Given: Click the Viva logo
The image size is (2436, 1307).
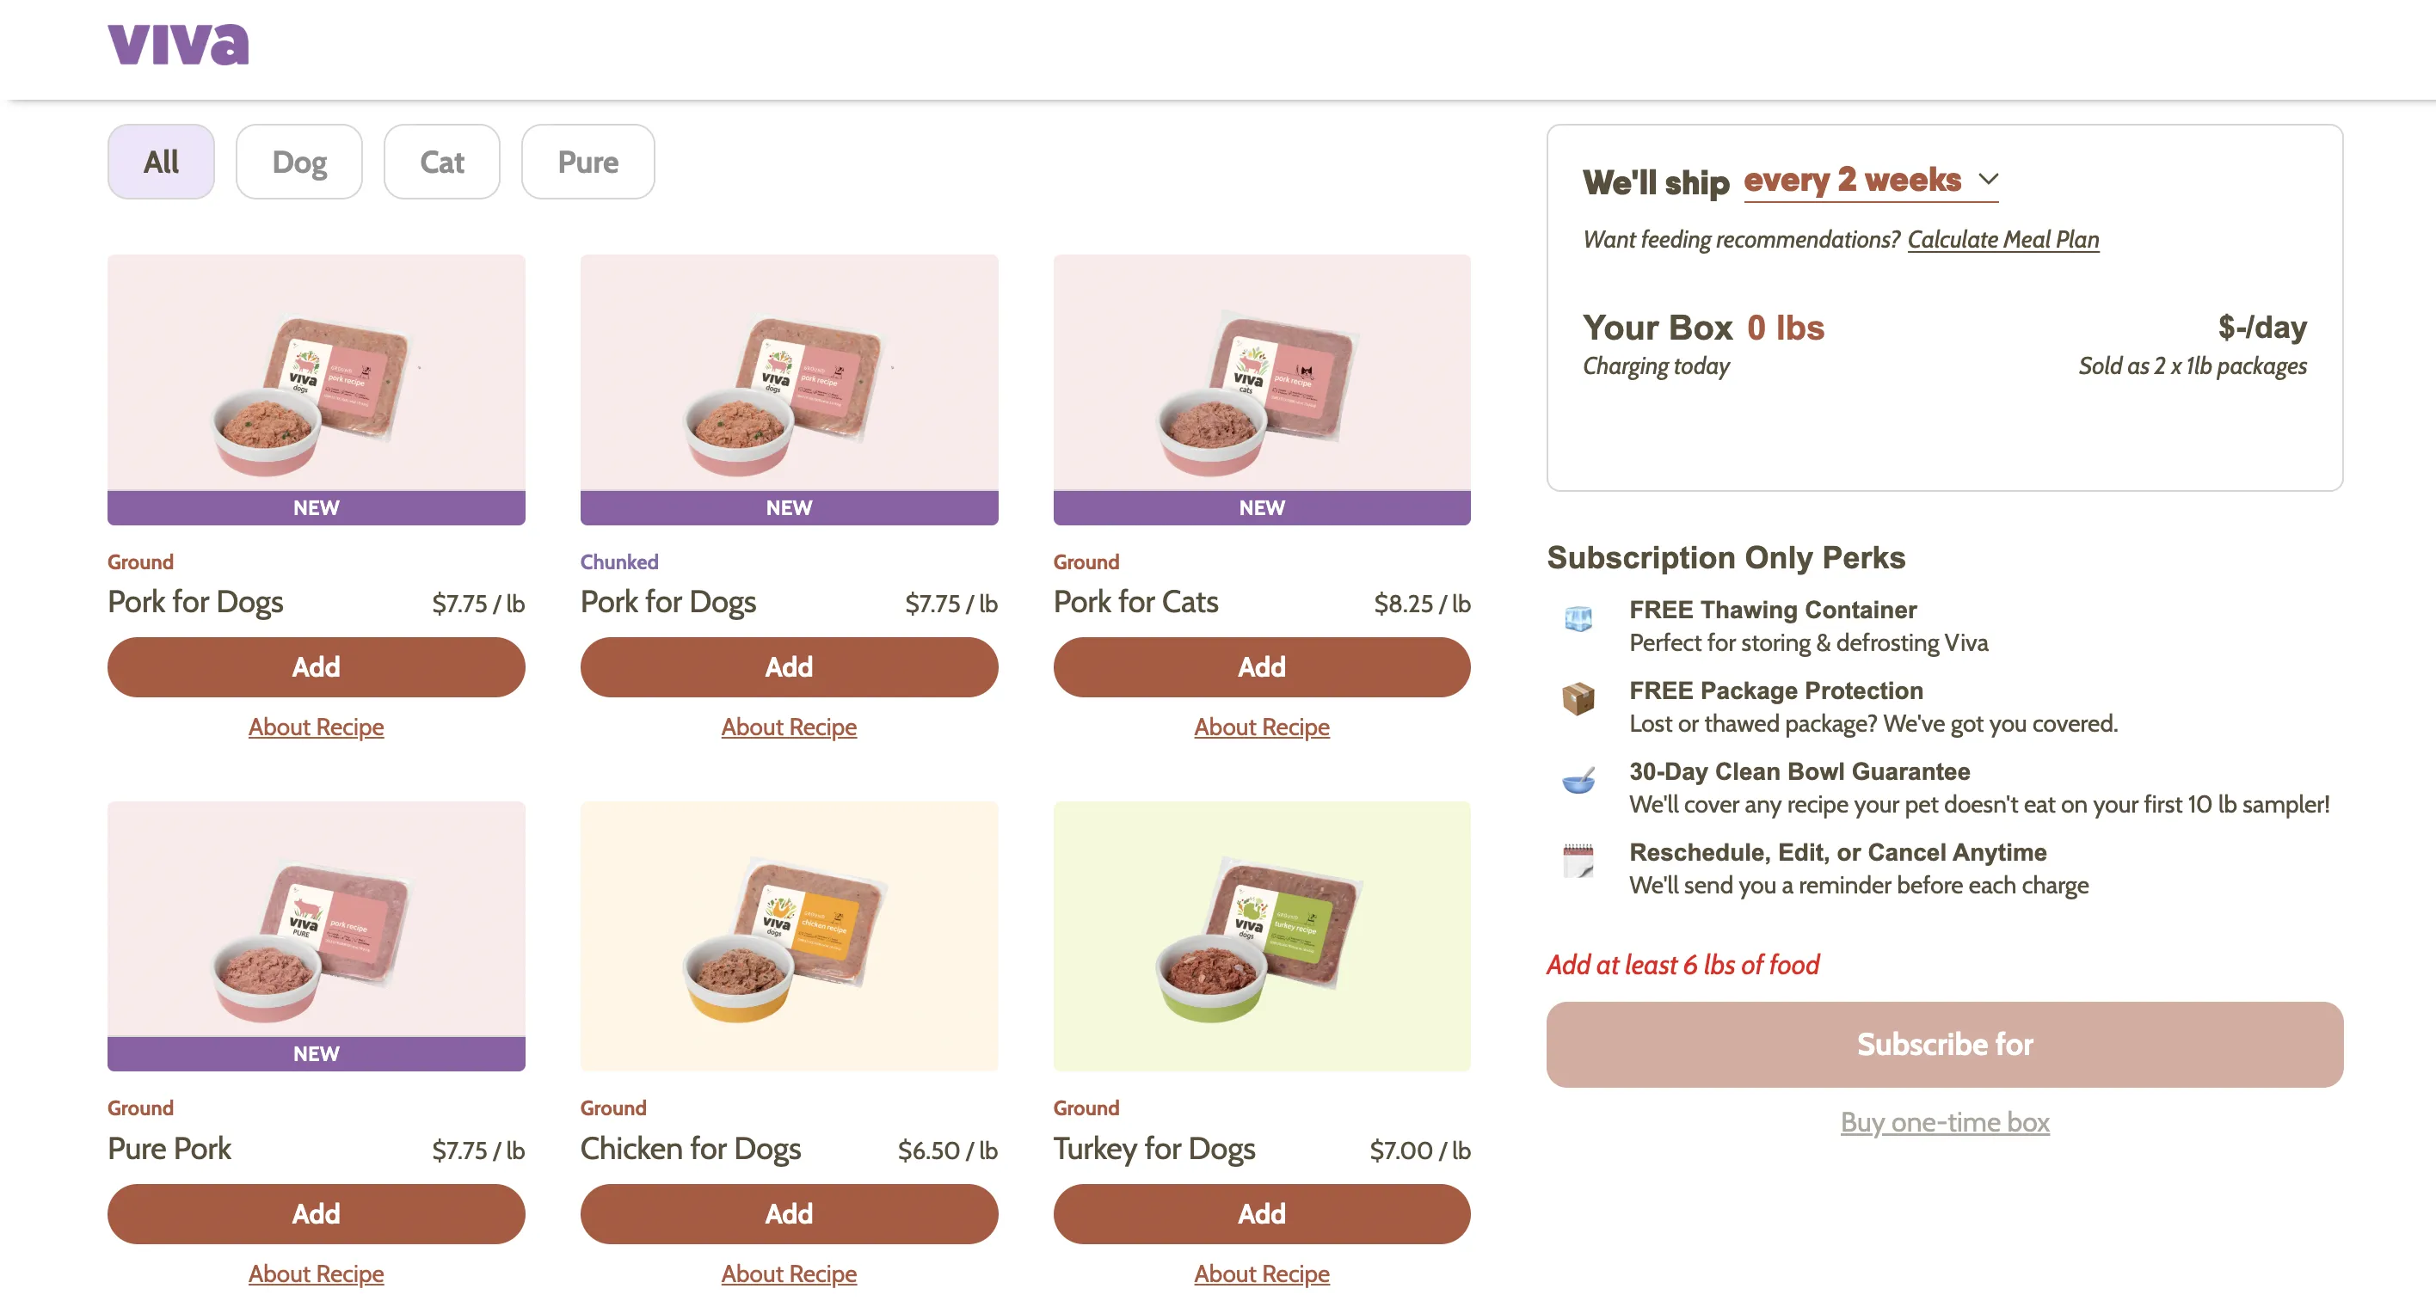Looking at the screenshot, I should 178,45.
